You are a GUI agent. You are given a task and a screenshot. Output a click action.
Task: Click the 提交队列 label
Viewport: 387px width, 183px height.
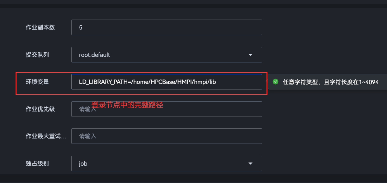37,55
